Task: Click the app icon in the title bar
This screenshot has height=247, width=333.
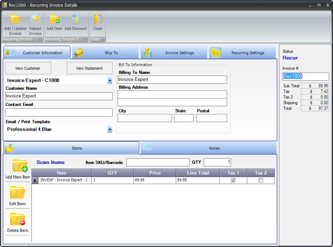Action: click(5, 5)
